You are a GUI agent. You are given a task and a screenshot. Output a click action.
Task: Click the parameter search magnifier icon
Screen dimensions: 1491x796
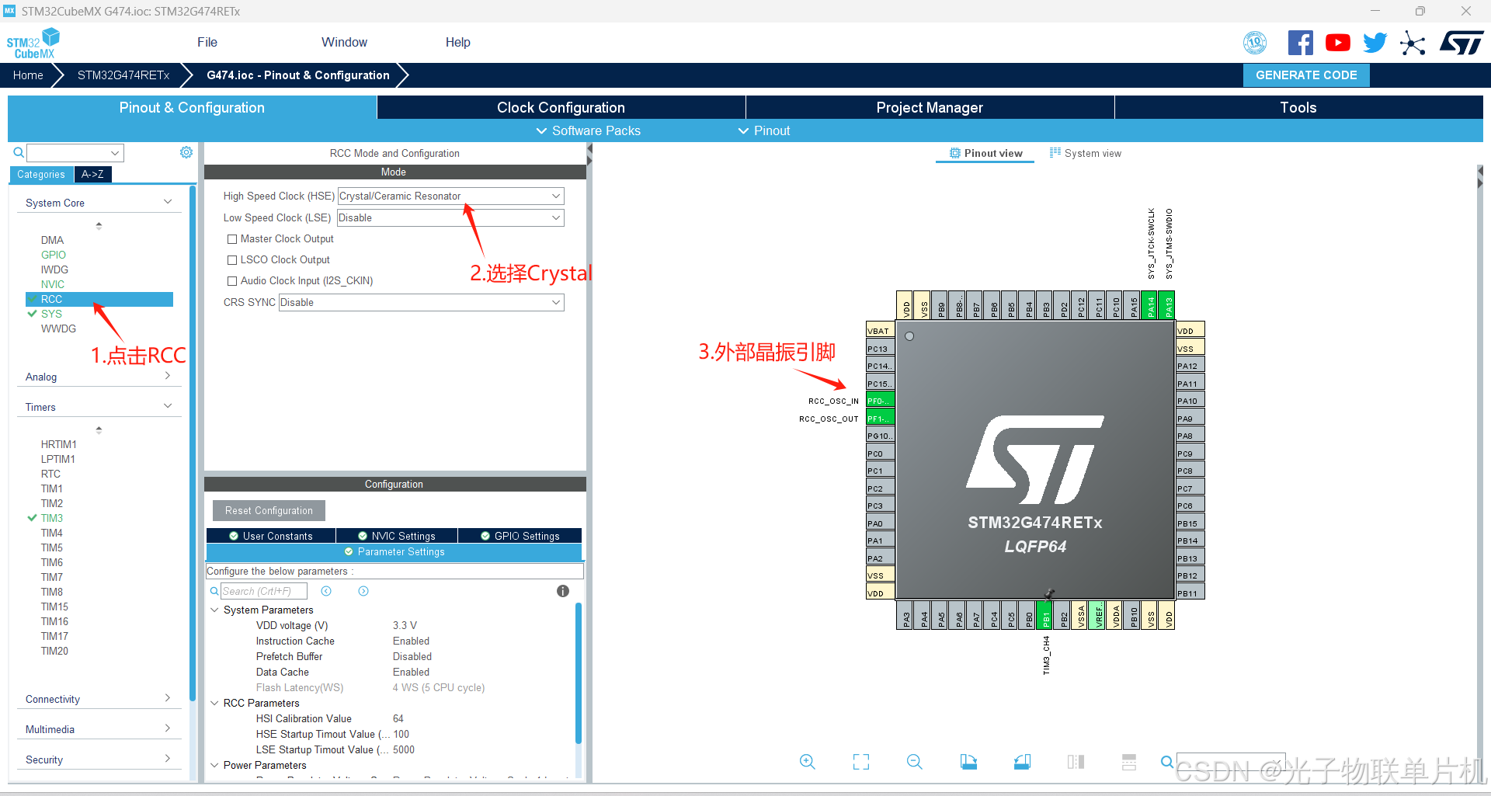pyautogui.click(x=214, y=591)
